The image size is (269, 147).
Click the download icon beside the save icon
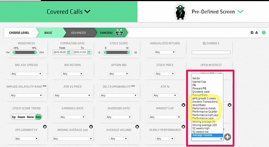[x=256, y=32]
